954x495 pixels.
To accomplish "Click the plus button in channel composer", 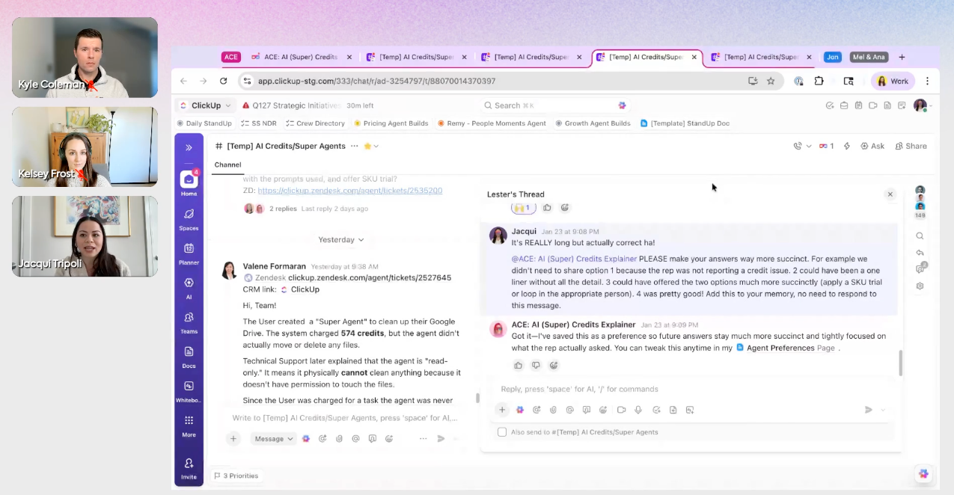I will click(x=233, y=439).
